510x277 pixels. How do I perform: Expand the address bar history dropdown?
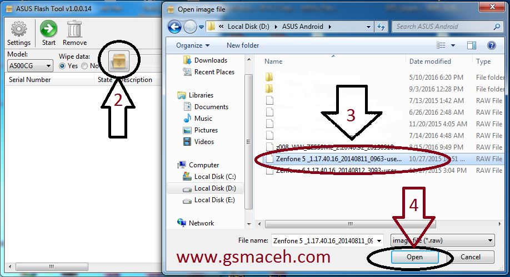coord(368,27)
